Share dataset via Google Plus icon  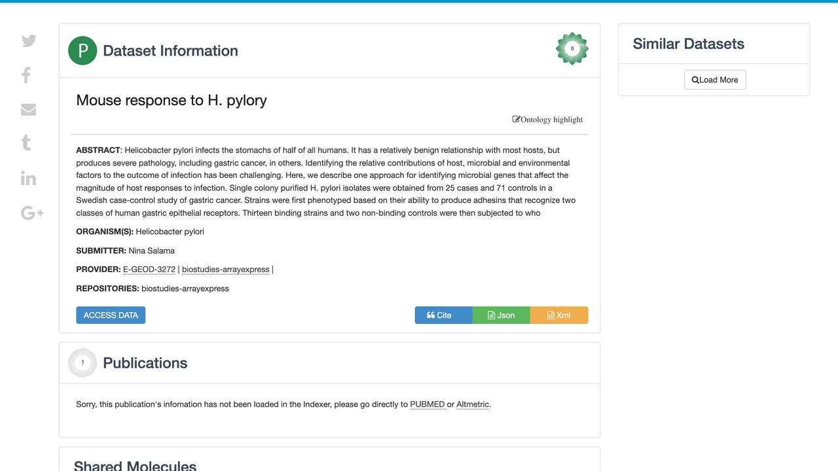(32, 213)
